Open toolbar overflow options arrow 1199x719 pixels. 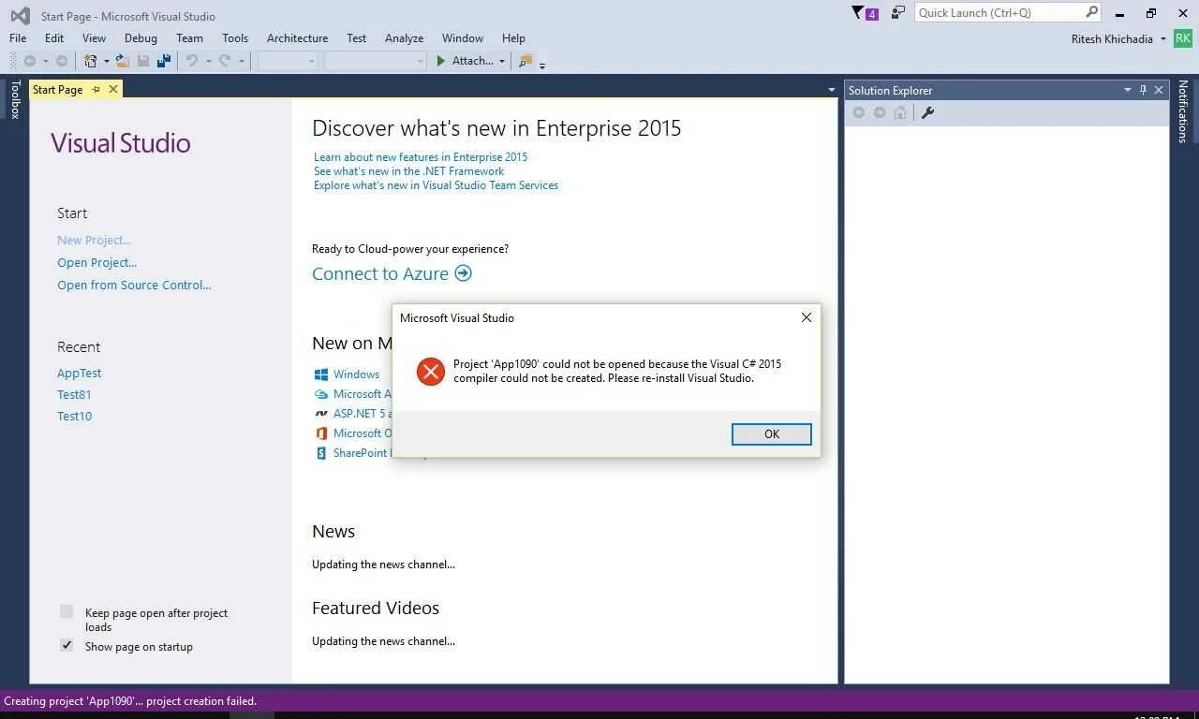[542, 65]
